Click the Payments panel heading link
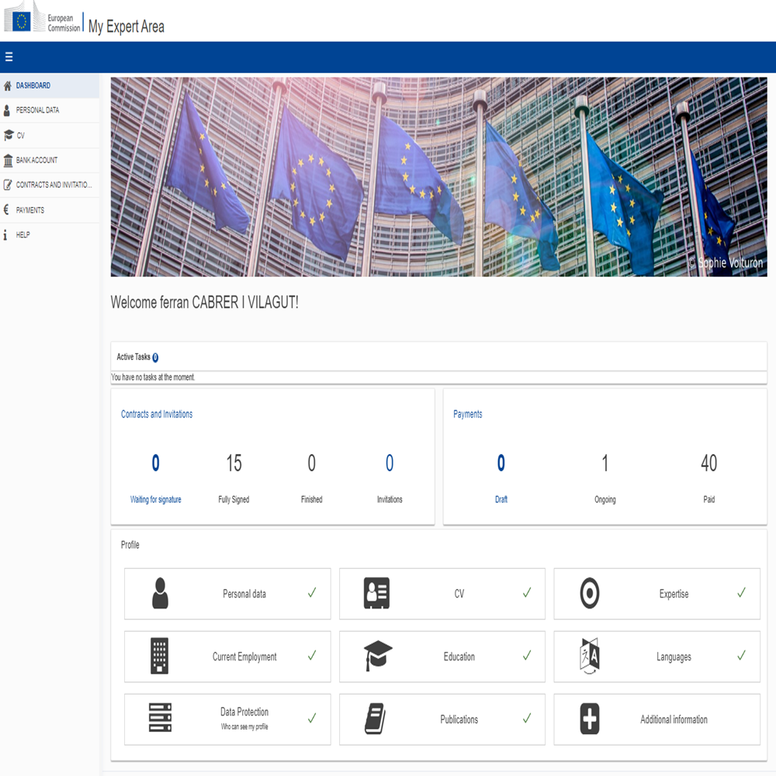 [468, 414]
